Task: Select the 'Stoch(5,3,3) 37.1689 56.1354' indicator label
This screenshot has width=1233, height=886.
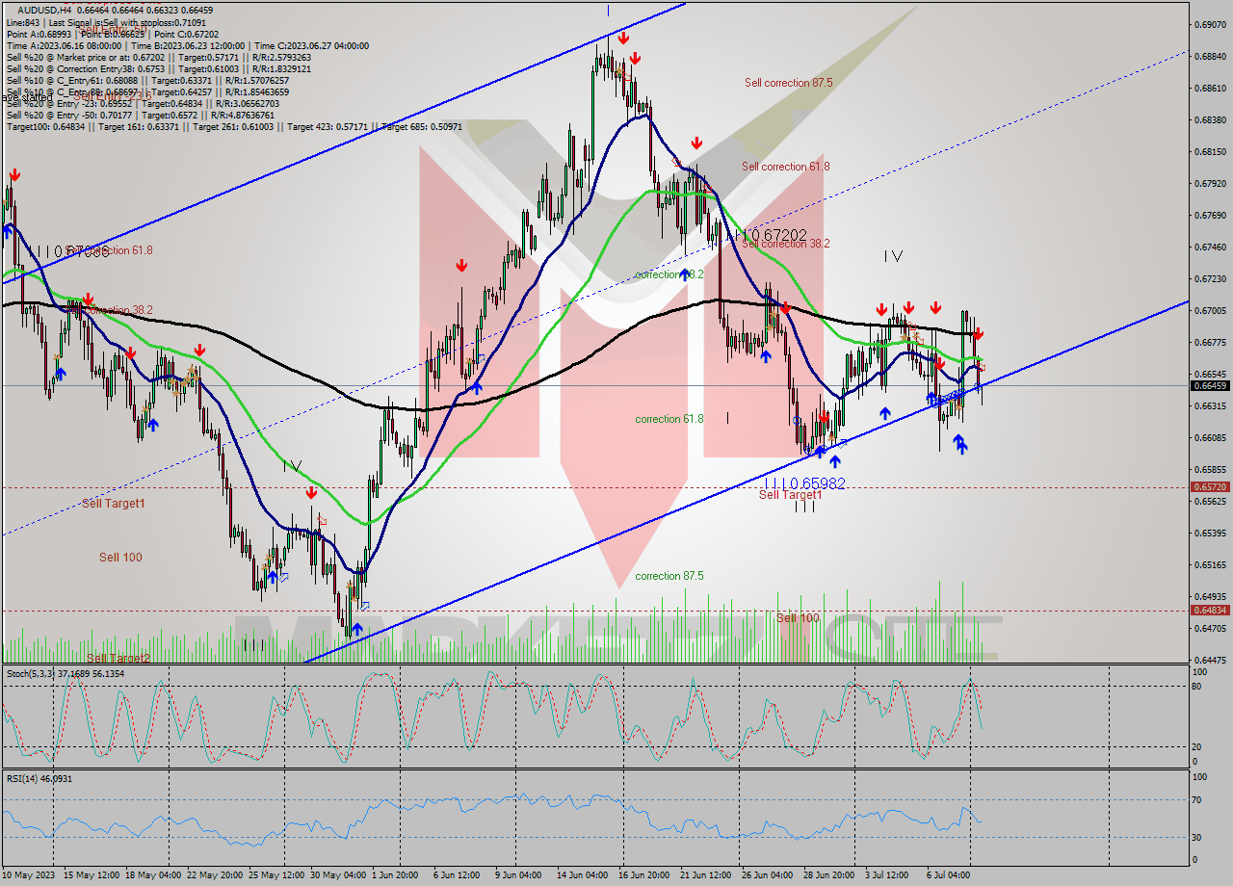Action: (x=66, y=673)
